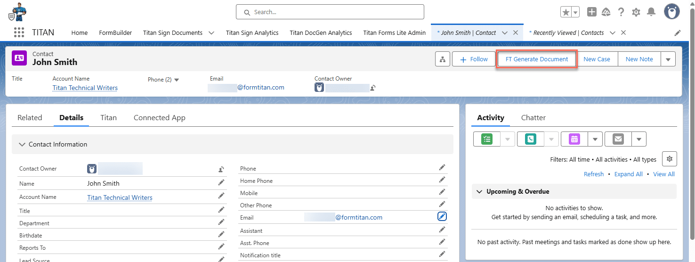Edit the Birthdate field pencil icon
Image resolution: width=695 pixels, height=262 pixels.
[221, 234]
